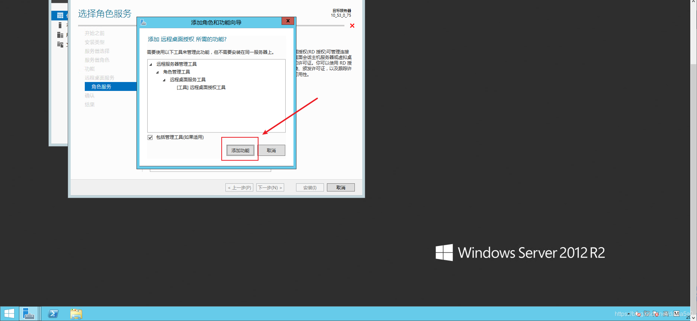Select 远程桌面服务工具 tree label
Image resolution: width=697 pixels, height=321 pixels.
tap(187, 80)
